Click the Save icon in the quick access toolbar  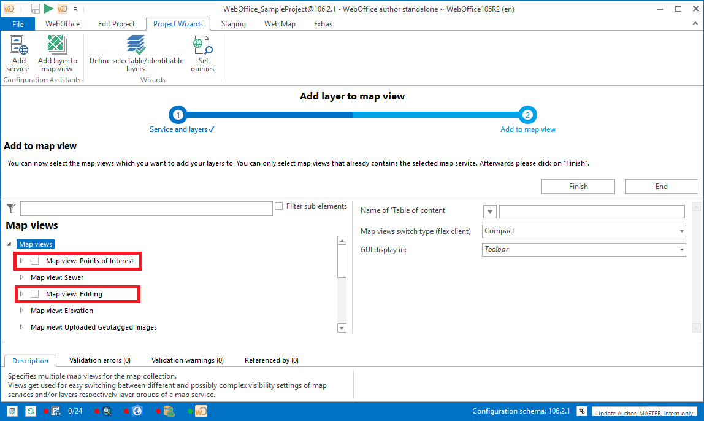point(35,9)
